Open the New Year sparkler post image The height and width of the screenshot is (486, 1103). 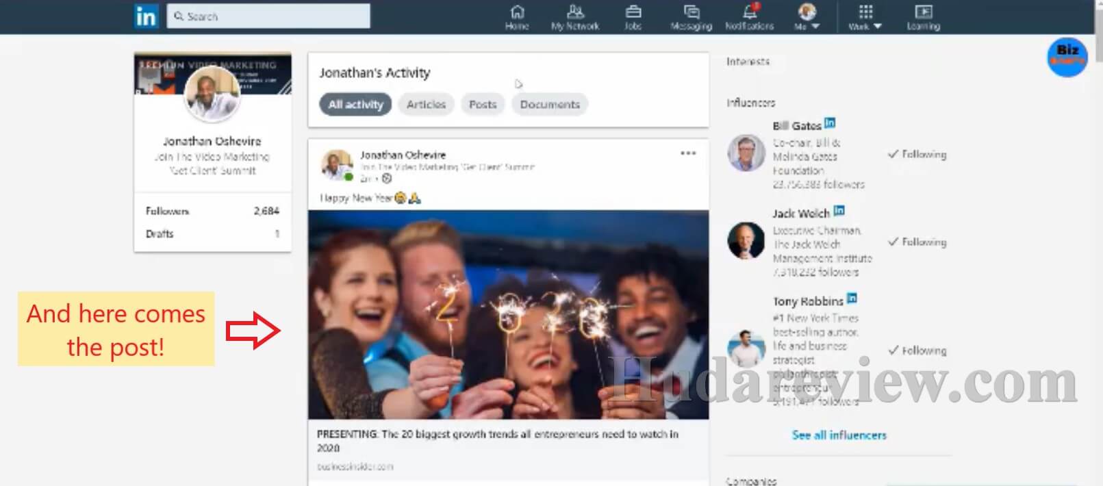pyautogui.click(x=508, y=314)
